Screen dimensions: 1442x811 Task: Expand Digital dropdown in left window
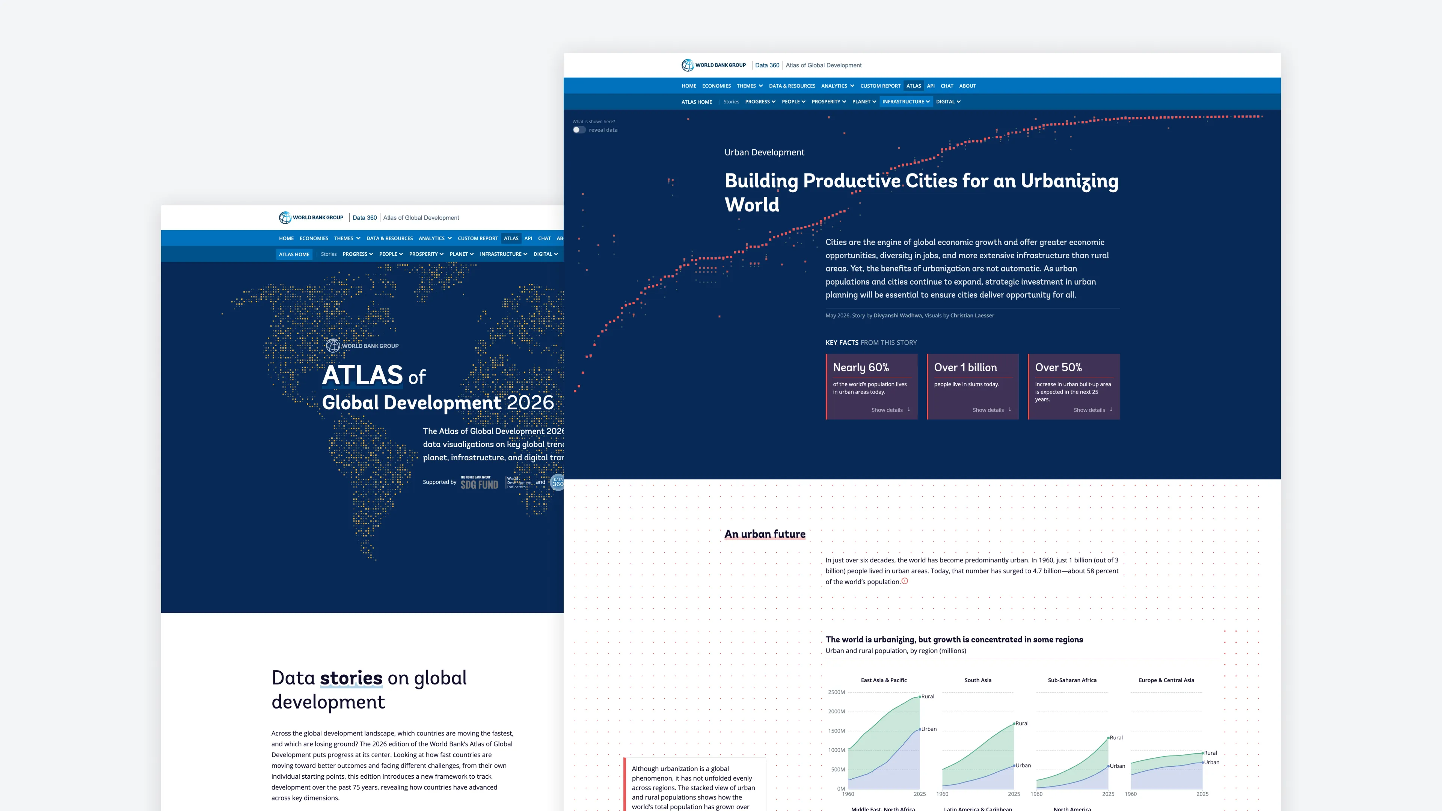(545, 254)
